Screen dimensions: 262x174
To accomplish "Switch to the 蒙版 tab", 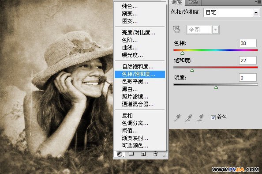I will 193,2.
